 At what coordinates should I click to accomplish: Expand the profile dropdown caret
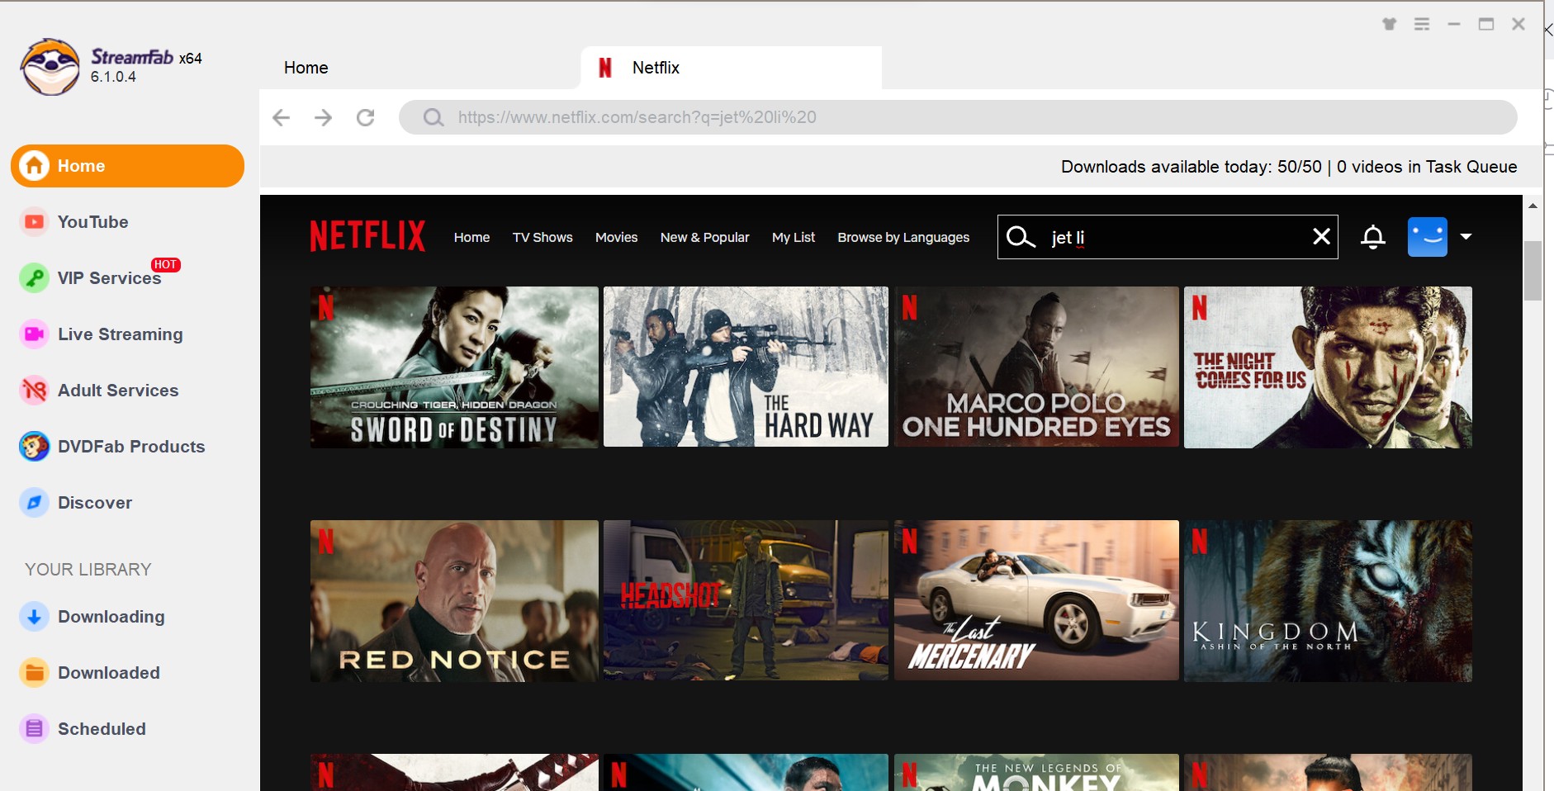pyautogui.click(x=1466, y=237)
